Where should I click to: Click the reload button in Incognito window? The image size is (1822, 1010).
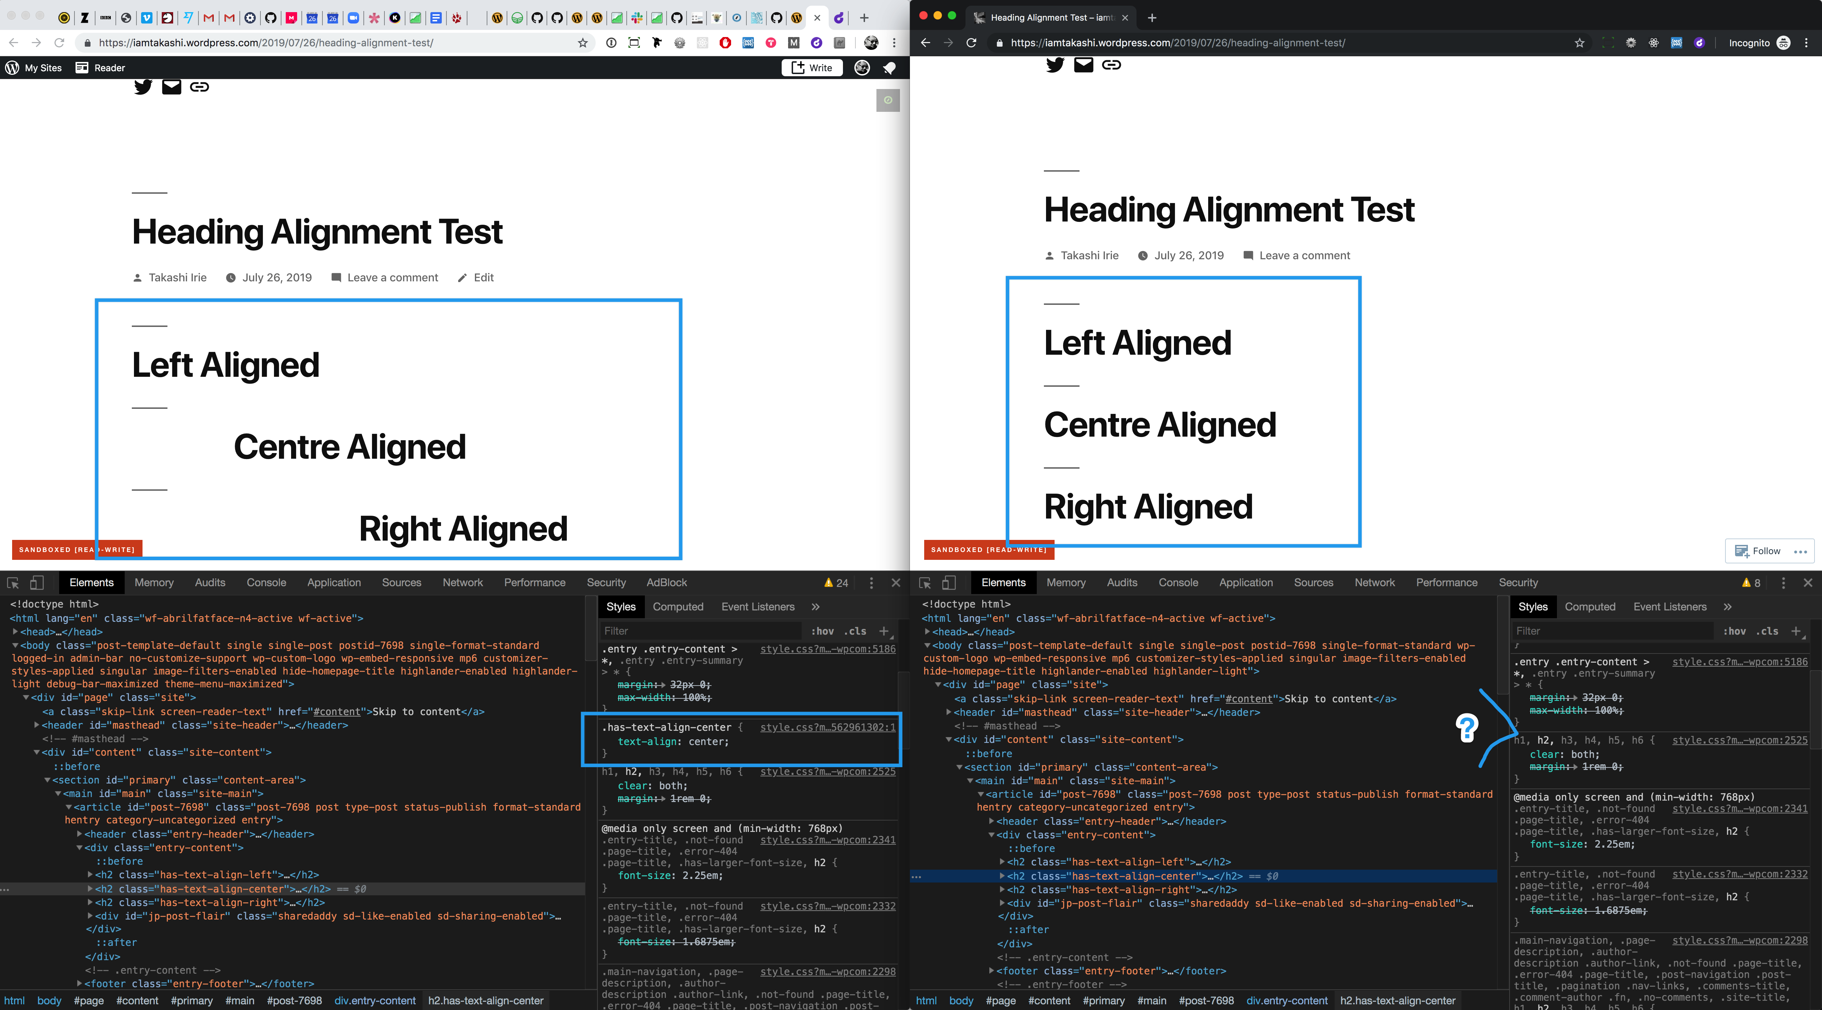[972, 43]
